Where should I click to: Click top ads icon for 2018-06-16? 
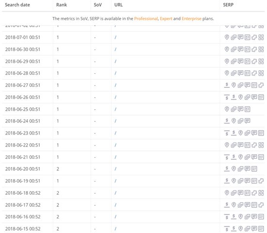coord(227,216)
